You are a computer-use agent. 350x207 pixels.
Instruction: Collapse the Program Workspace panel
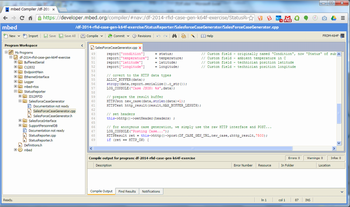pos(82,45)
